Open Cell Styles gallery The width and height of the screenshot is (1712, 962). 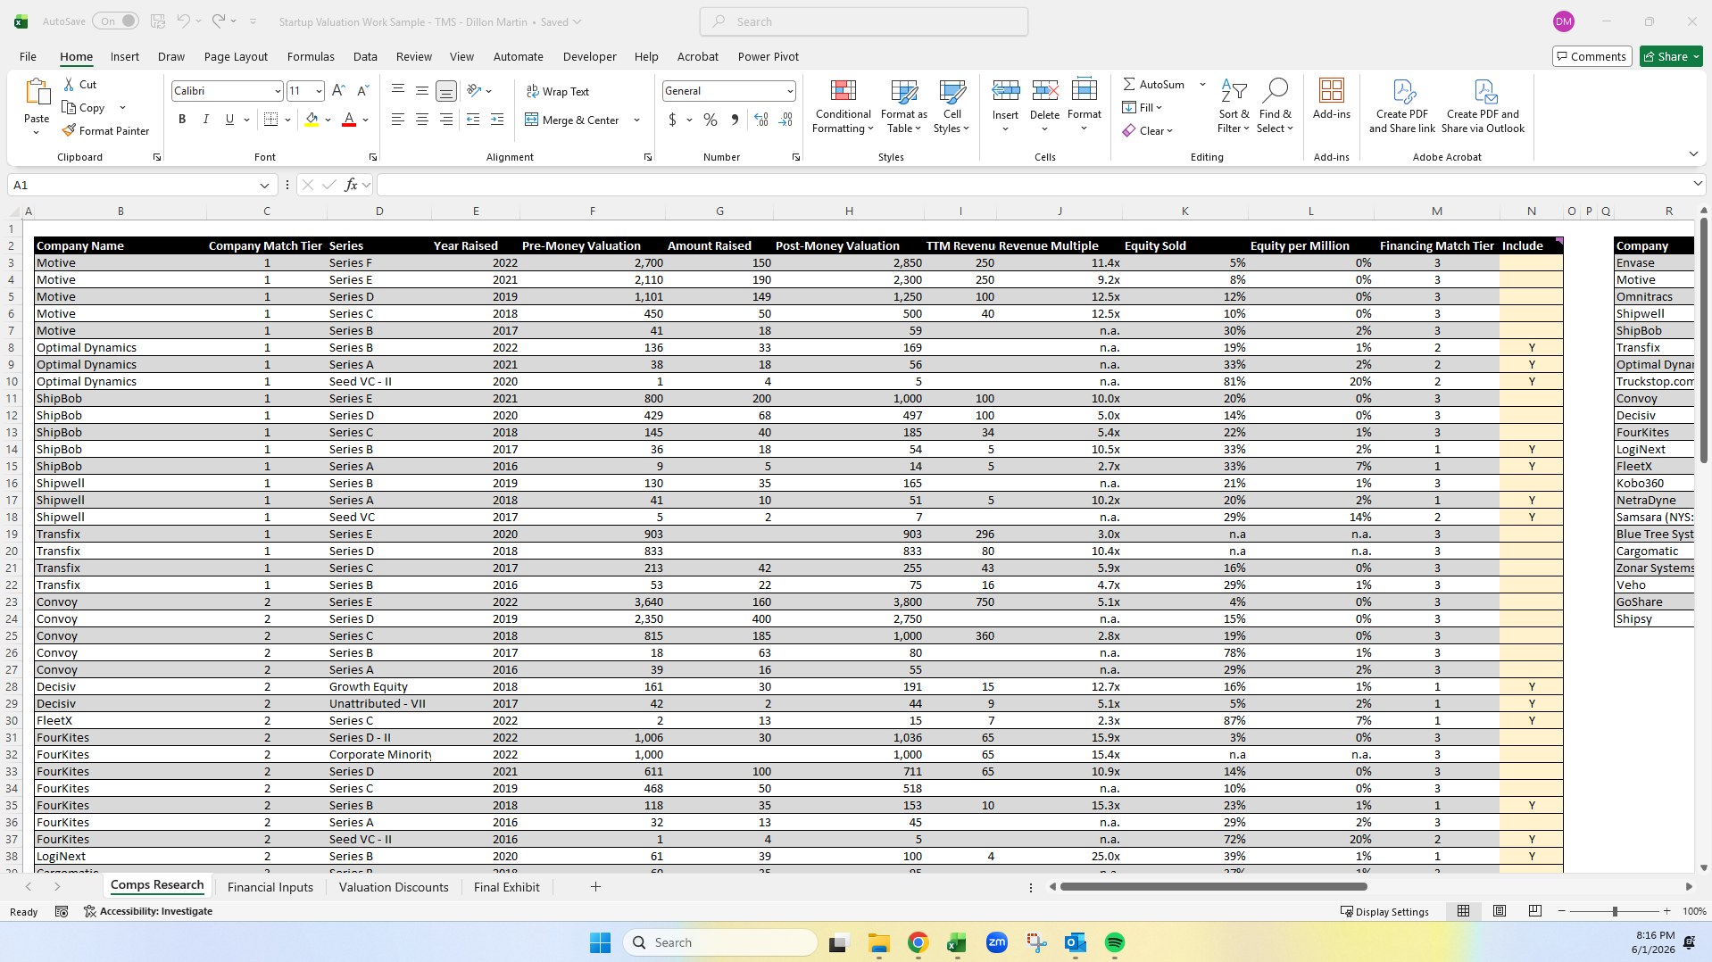point(952,106)
